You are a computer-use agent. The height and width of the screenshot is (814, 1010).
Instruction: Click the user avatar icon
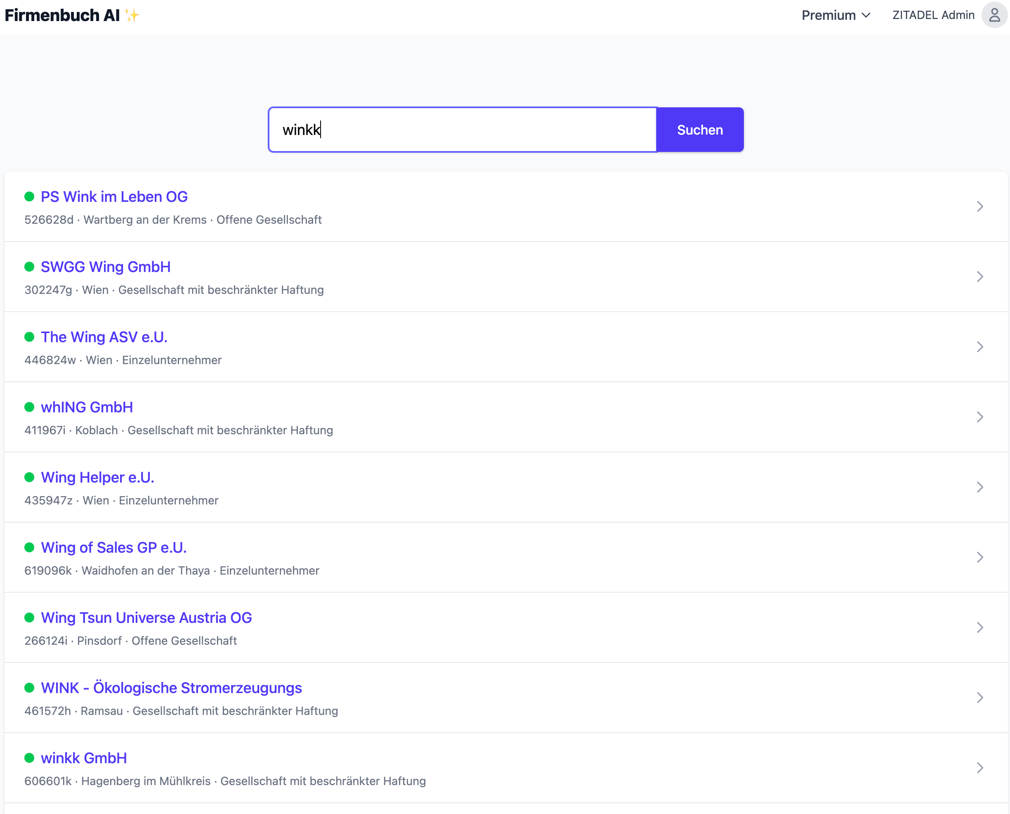[994, 15]
